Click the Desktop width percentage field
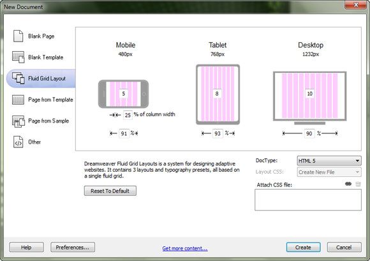 pos(309,133)
